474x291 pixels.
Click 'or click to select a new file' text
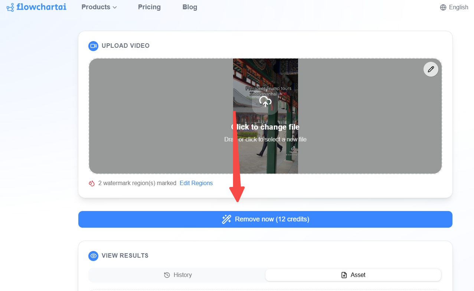click(272, 140)
